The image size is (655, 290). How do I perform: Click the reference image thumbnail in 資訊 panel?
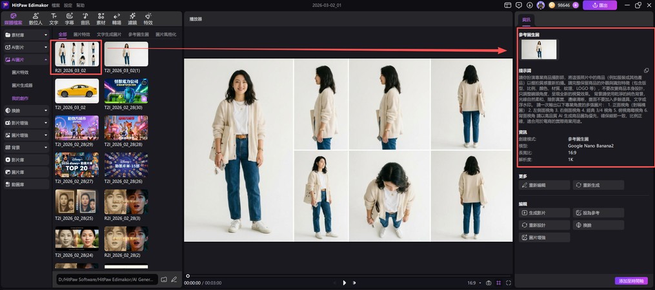[x=539, y=49]
